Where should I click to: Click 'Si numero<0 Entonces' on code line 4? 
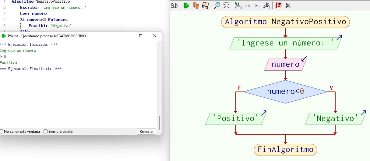(x=44, y=19)
